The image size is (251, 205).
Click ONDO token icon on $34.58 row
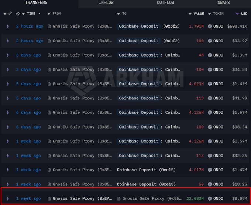pos(210,69)
